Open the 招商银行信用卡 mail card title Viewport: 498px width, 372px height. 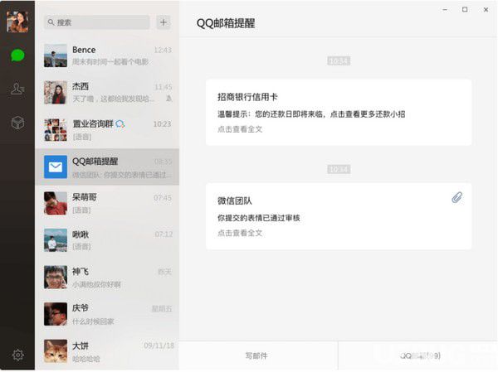(247, 97)
